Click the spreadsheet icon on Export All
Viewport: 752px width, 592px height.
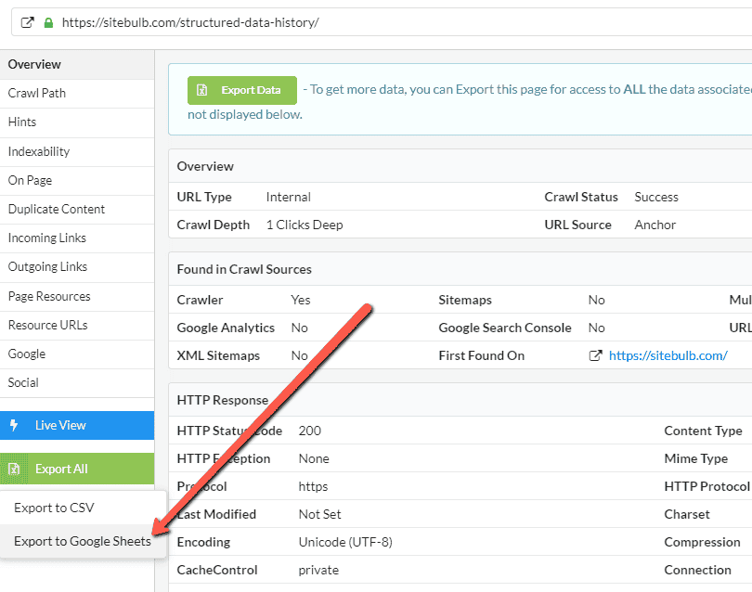coord(14,469)
